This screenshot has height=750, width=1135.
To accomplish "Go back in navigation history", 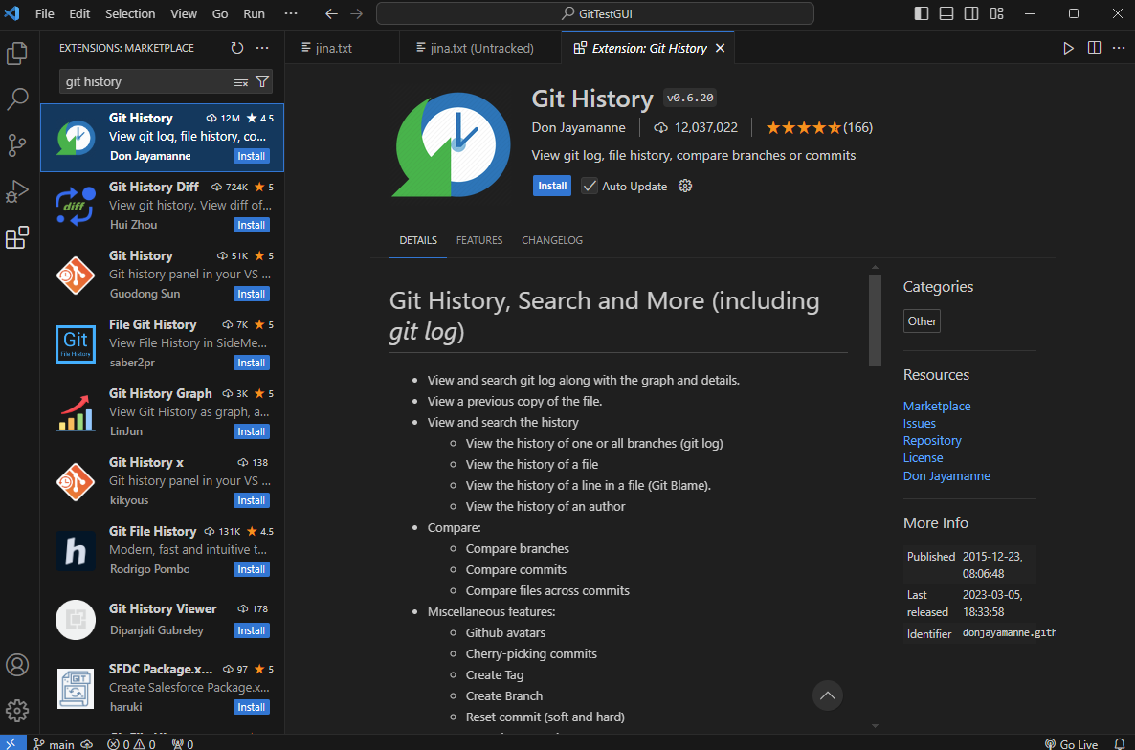I will tap(331, 13).
